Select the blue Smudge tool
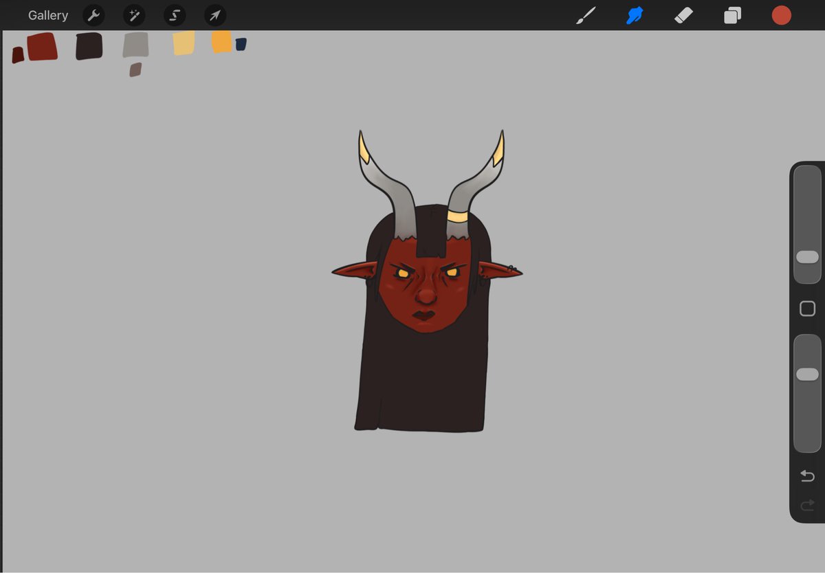The height and width of the screenshot is (573, 825). coord(635,15)
